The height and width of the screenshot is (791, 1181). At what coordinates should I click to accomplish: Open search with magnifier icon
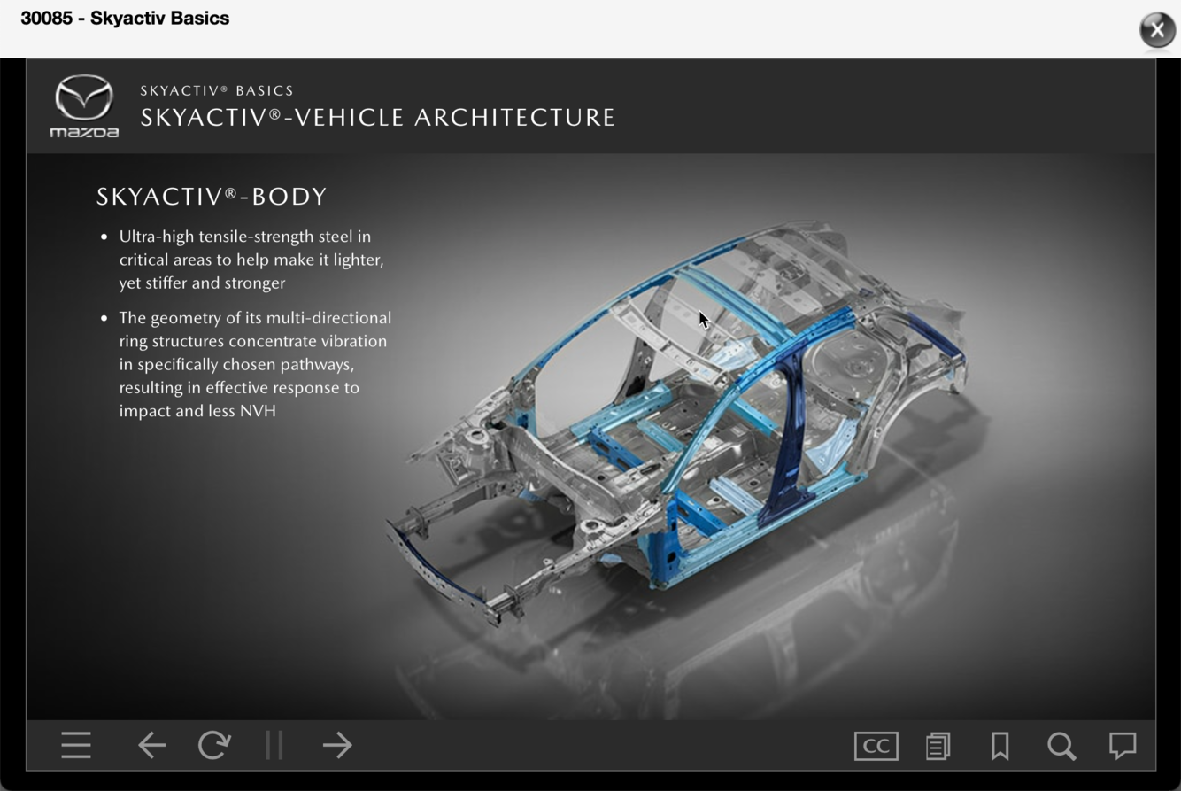pyautogui.click(x=1061, y=746)
